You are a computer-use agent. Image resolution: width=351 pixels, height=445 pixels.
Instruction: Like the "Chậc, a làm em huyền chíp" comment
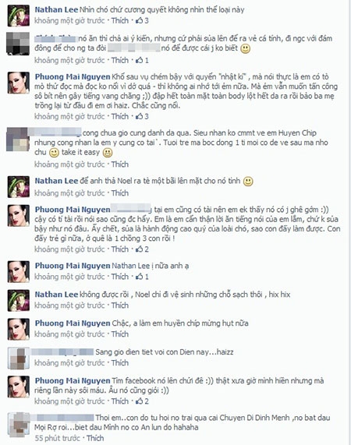click(x=120, y=334)
